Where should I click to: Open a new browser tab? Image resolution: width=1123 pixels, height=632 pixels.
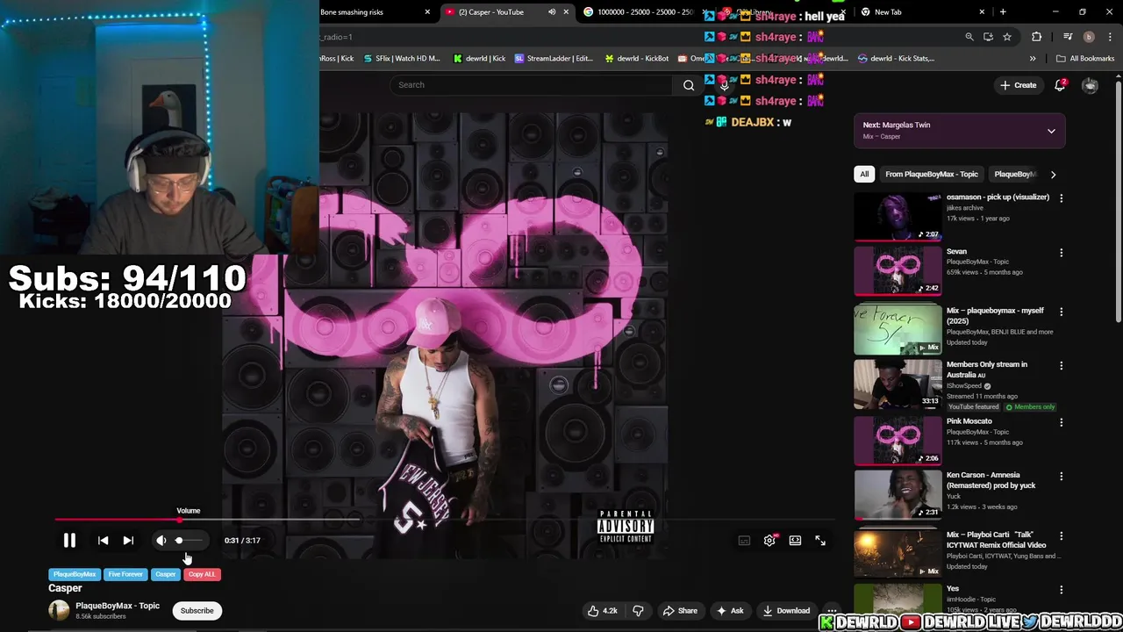(x=1003, y=12)
